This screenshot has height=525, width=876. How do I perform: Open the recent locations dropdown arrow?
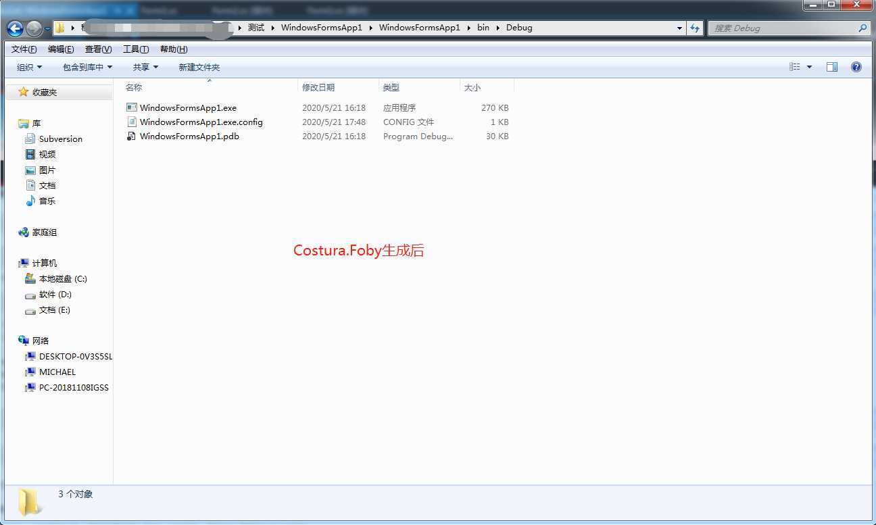pos(47,28)
